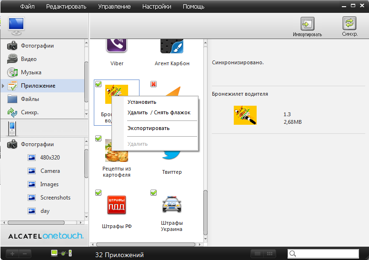
Task: Toggle the Рецепты из картофеля checkbox
Action: (x=98, y=139)
